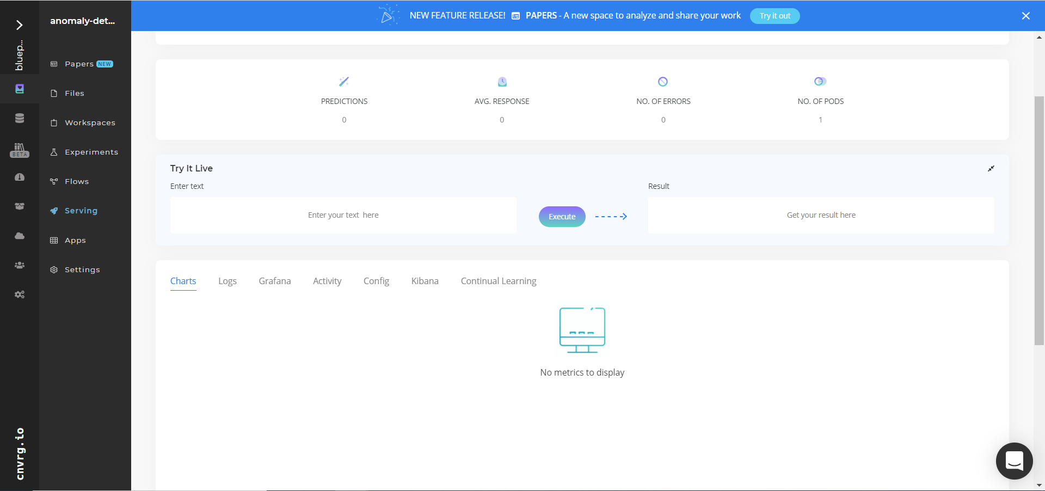Click the Try it out button
This screenshot has width=1045, height=491.
point(775,16)
